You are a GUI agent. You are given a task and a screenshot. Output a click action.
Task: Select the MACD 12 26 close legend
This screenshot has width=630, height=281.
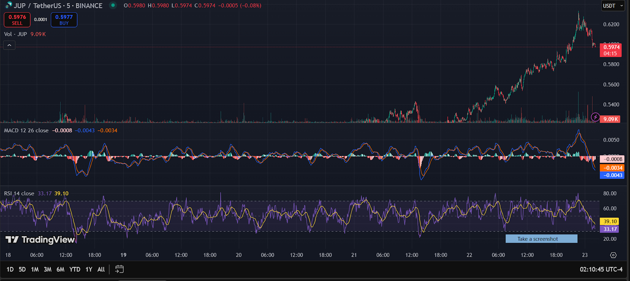26,131
